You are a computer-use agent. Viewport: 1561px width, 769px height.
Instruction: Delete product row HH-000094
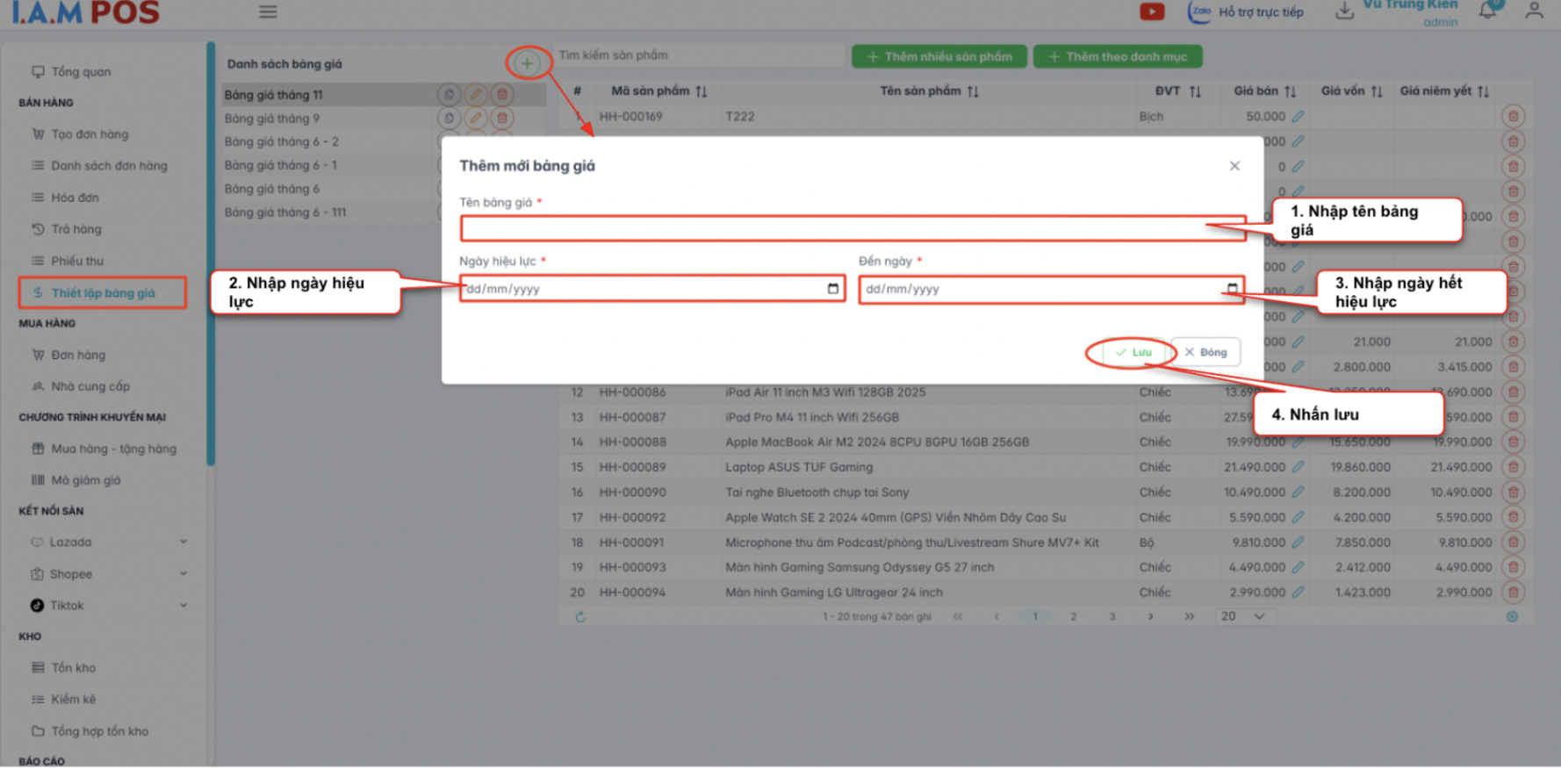coord(1513,593)
